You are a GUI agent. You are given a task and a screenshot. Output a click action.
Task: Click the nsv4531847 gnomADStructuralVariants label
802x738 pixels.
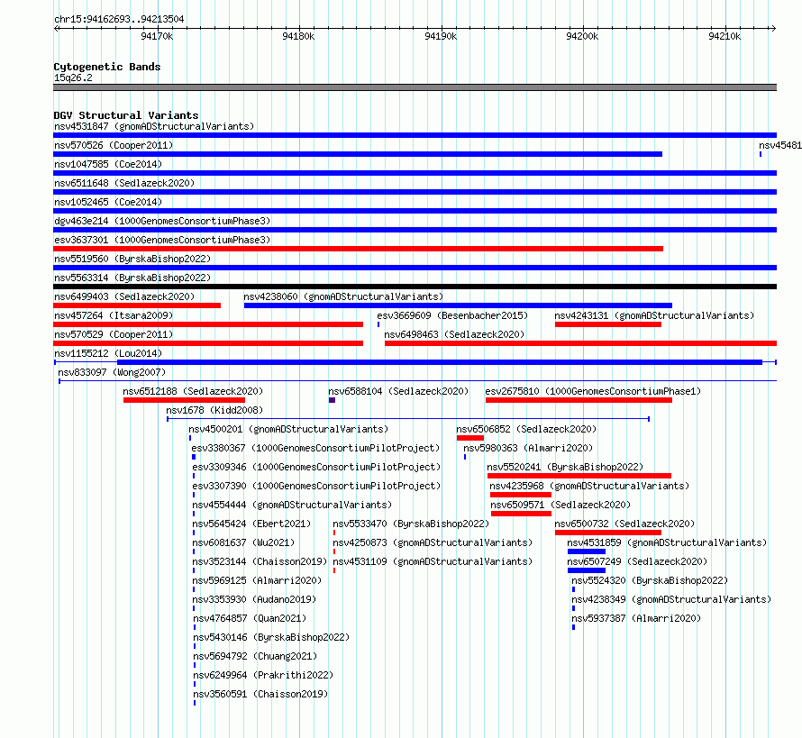click(154, 126)
